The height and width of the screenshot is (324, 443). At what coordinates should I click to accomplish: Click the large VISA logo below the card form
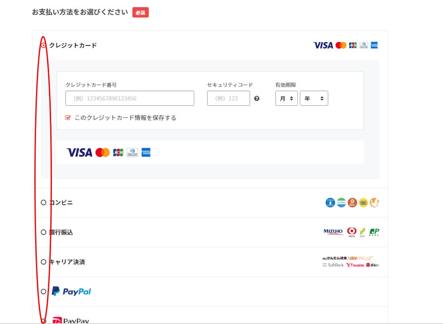(79, 153)
